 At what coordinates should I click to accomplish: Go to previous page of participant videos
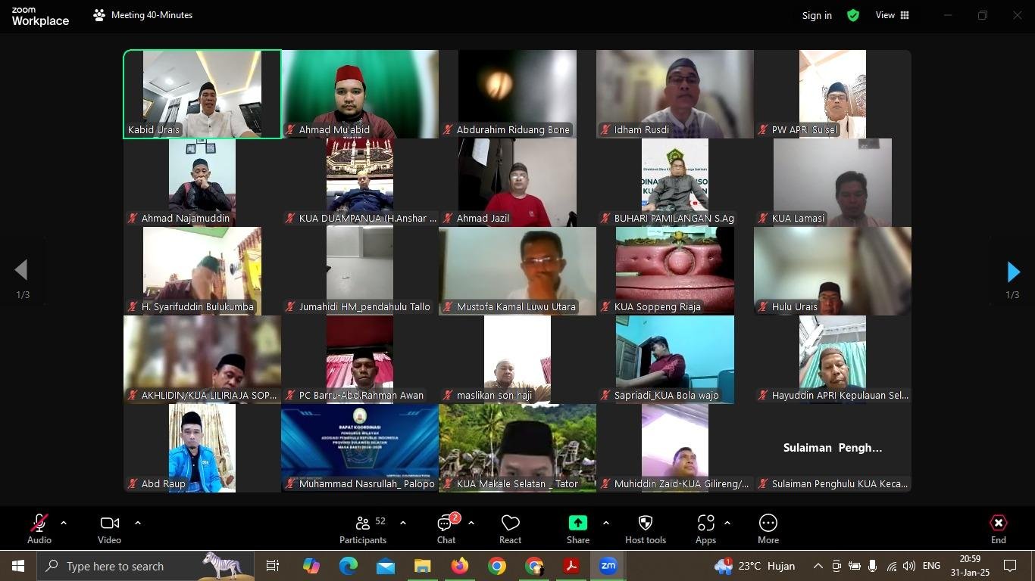[x=21, y=270]
